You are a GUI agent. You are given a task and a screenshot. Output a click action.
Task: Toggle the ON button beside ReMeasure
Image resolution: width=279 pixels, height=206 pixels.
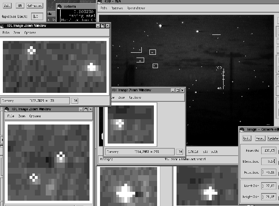[20, 6]
